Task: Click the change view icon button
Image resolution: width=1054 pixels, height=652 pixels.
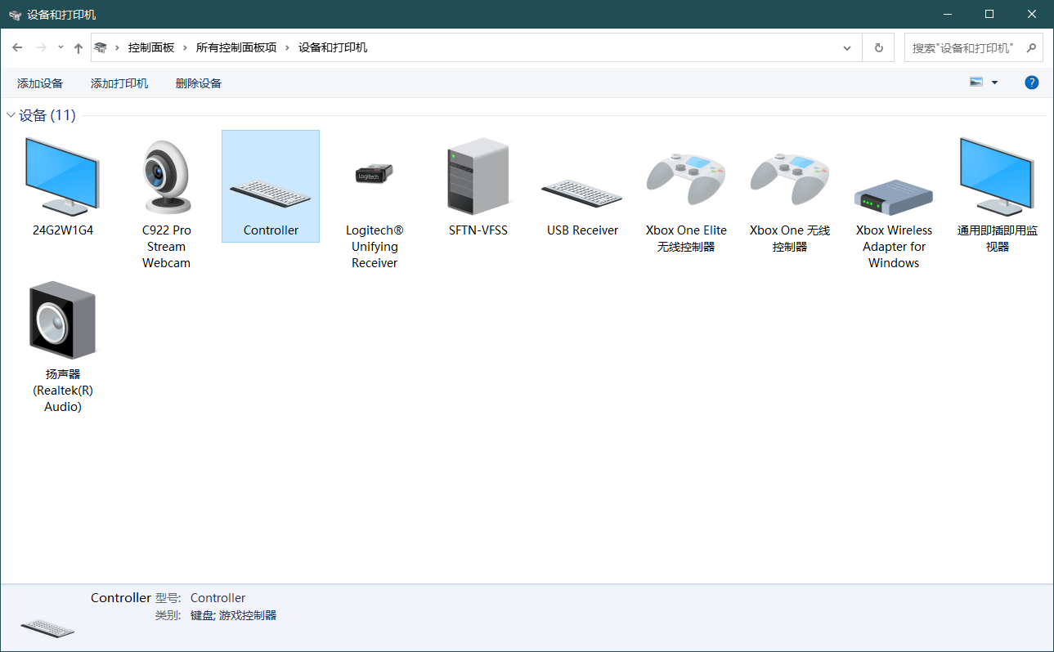Action: (x=976, y=83)
